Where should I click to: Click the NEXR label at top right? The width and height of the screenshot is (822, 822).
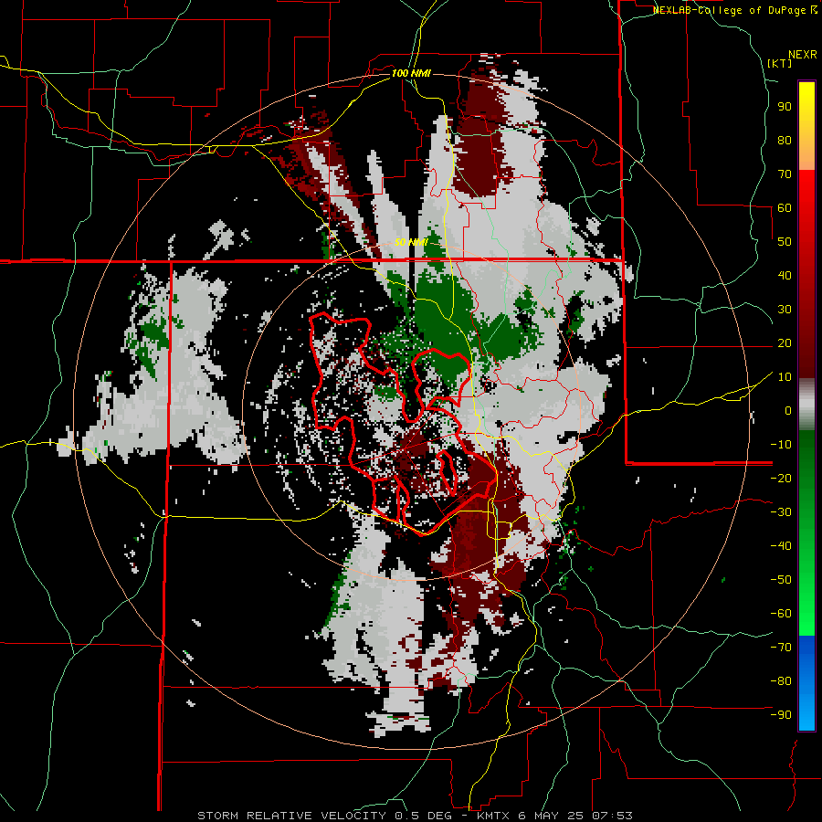pyautogui.click(x=803, y=55)
